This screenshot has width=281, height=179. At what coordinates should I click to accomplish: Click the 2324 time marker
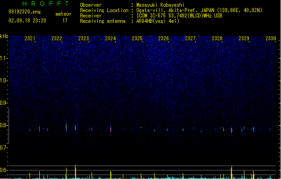pyautogui.click(x=110, y=38)
